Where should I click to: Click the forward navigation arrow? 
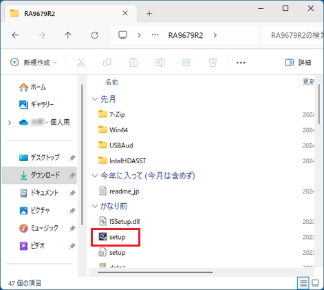(x=42, y=35)
